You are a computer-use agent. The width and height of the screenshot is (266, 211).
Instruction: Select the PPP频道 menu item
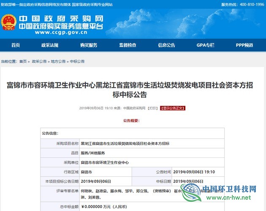[244, 45]
